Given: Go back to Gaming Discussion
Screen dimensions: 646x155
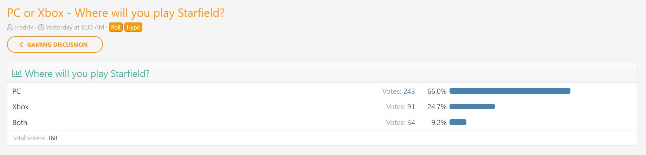Looking at the screenshot, I should pyautogui.click(x=55, y=45).
